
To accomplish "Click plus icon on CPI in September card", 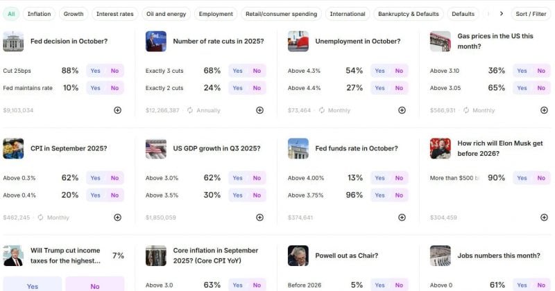I will pos(117,218).
